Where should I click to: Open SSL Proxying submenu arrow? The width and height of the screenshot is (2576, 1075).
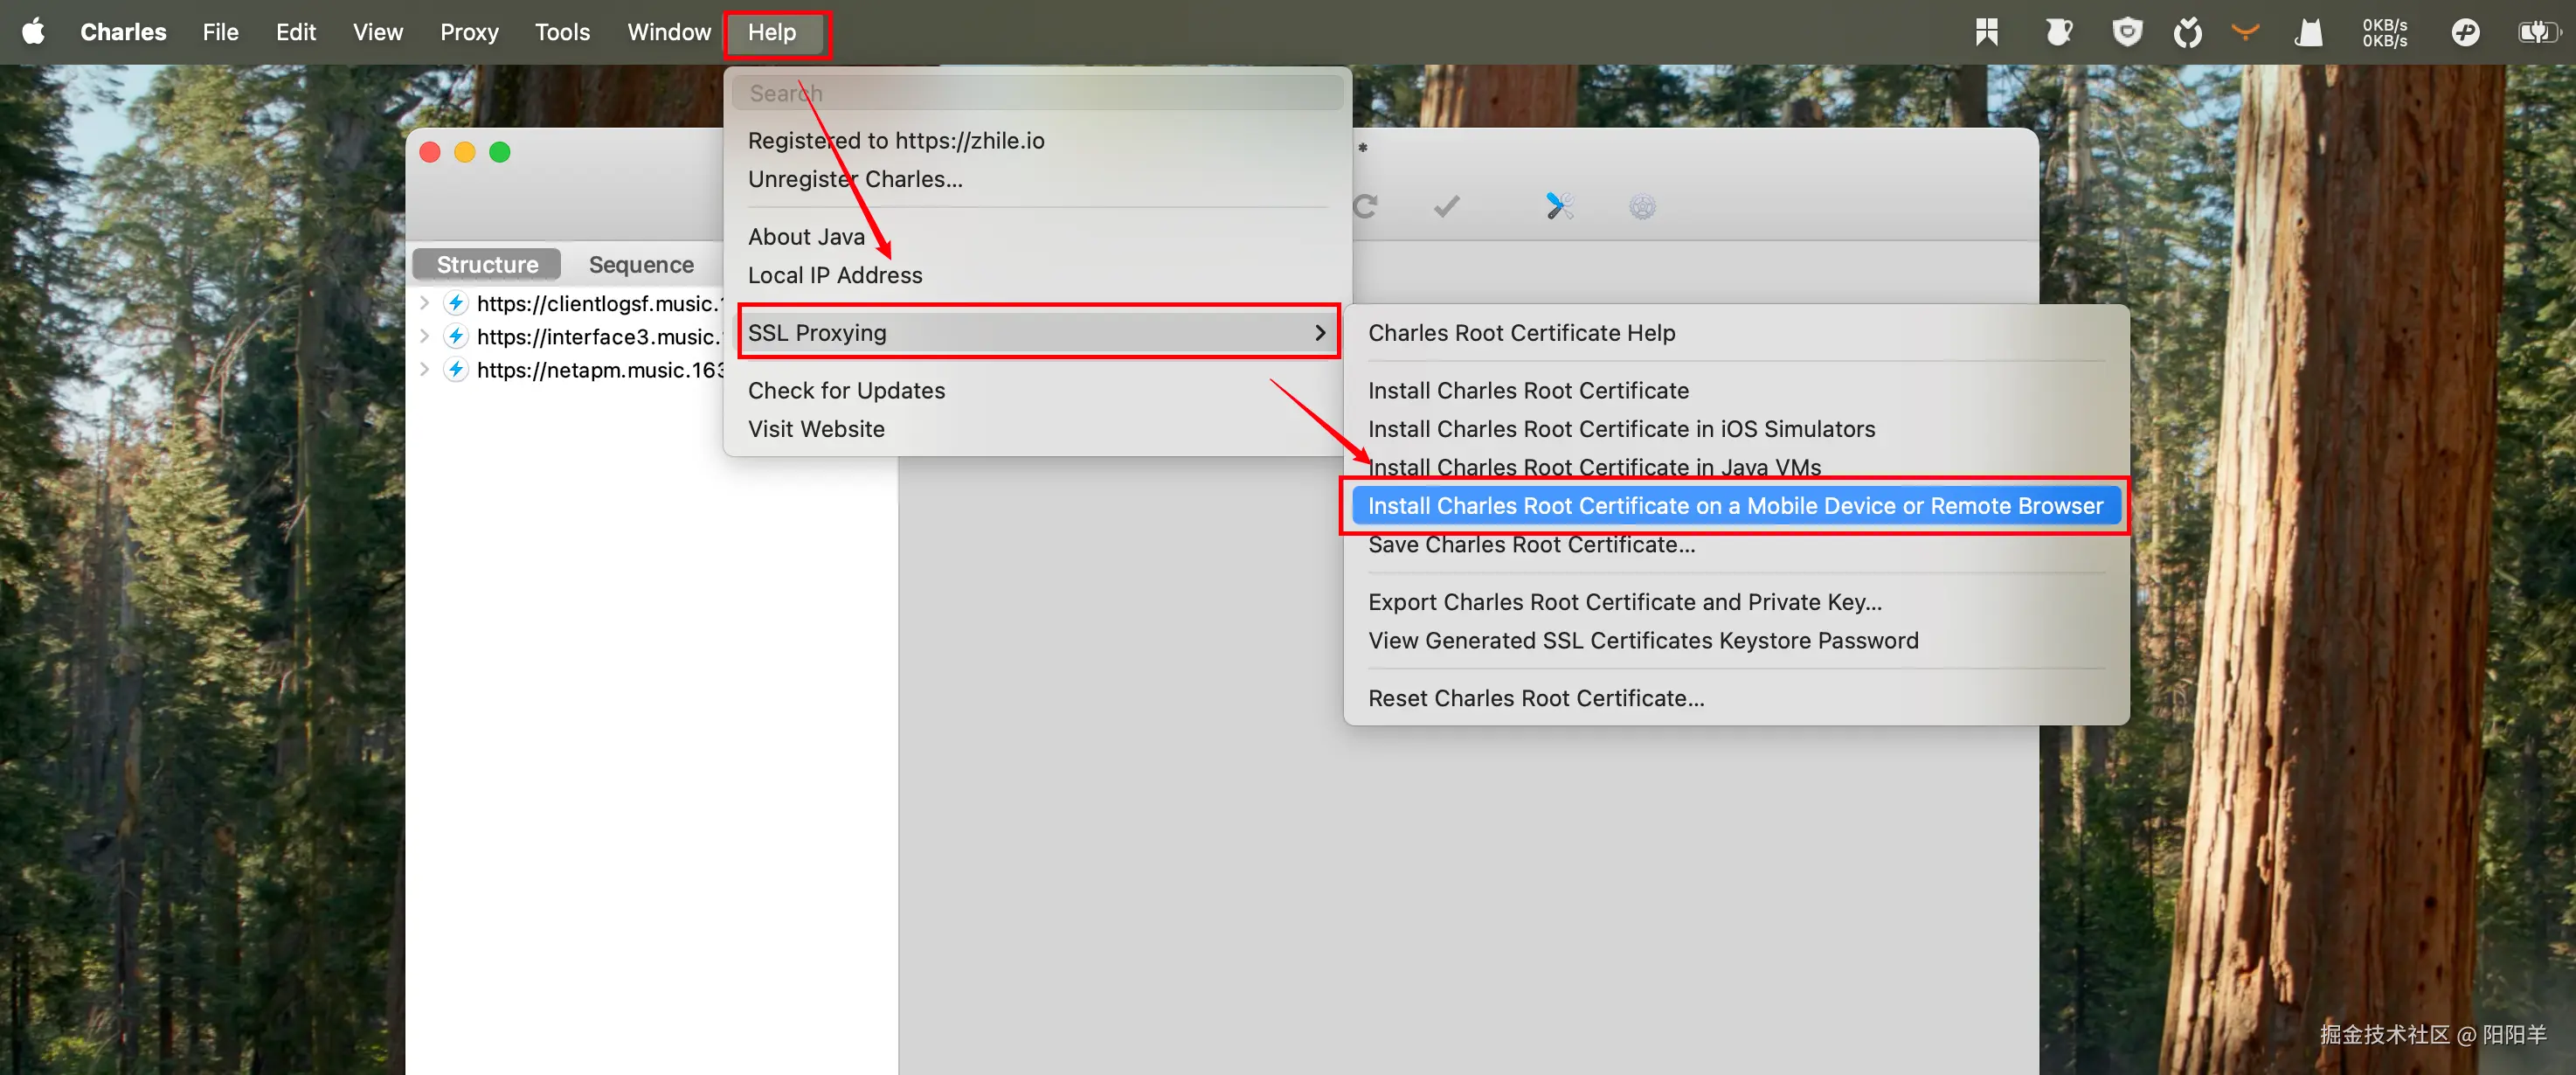pyautogui.click(x=1320, y=333)
